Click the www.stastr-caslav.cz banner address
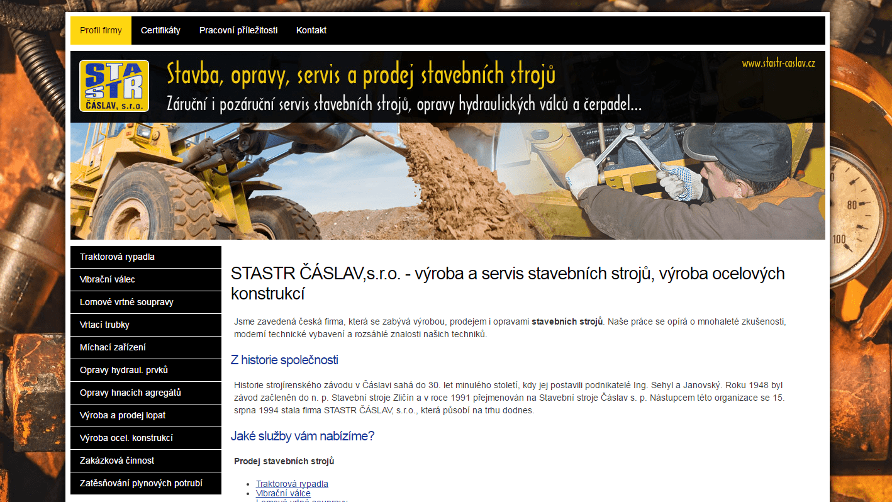892x502 pixels. 778,63
